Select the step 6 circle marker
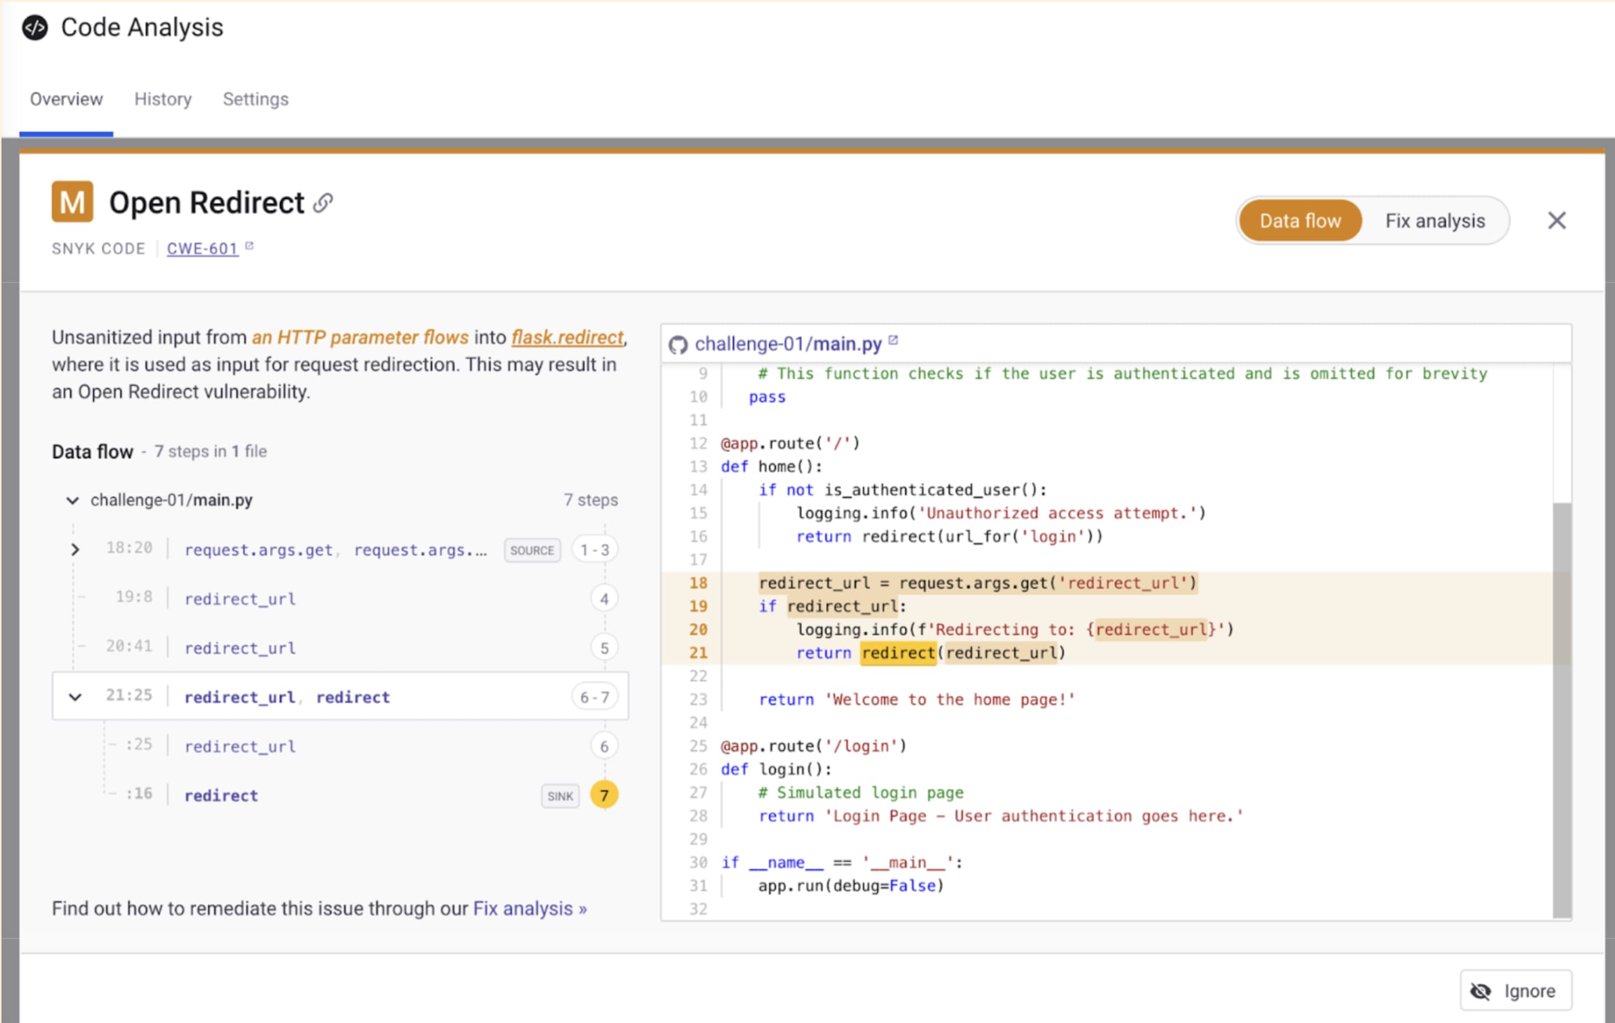Image resolution: width=1615 pixels, height=1023 pixels. point(604,746)
